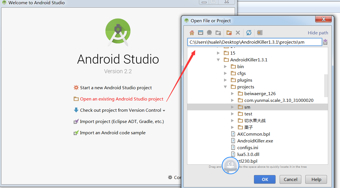Click the Hide path link
This screenshot has width=340, height=188.
click(x=318, y=33)
